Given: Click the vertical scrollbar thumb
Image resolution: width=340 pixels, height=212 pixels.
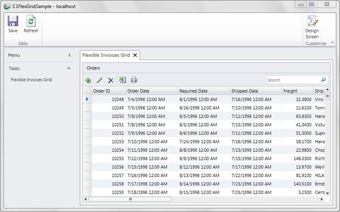Looking at the screenshot, I should coord(327,96).
